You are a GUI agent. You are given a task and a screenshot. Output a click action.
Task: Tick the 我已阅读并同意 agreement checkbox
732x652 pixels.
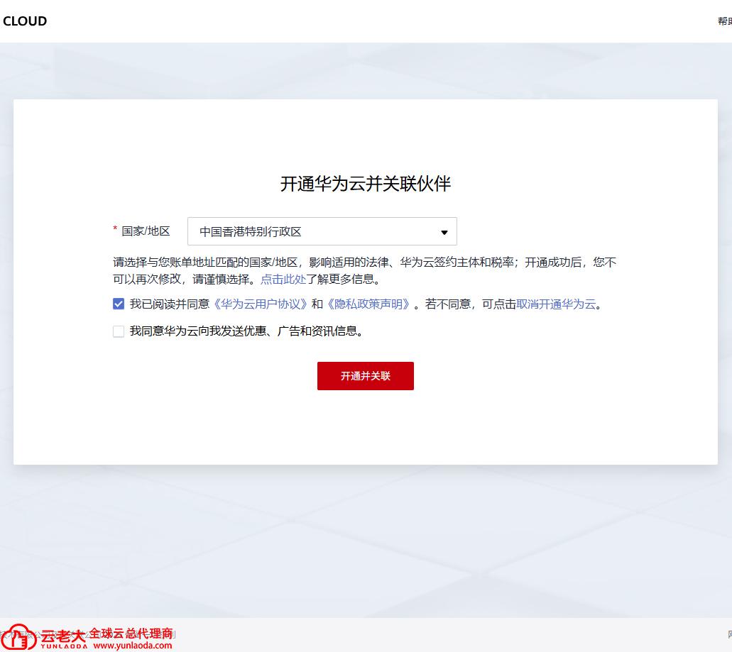119,304
